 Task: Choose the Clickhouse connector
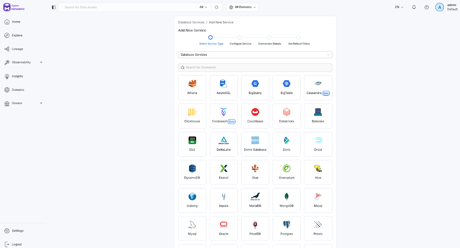[192, 116]
